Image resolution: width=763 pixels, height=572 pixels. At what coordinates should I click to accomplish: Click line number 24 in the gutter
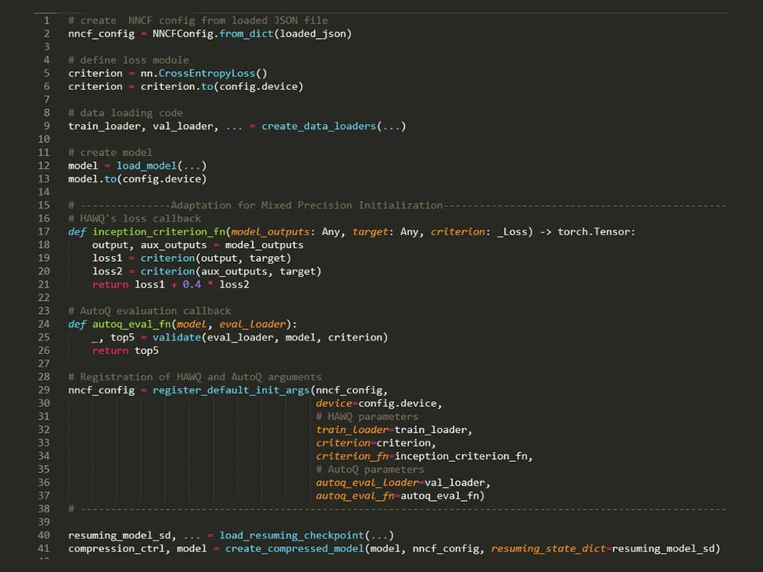pos(44,324)
